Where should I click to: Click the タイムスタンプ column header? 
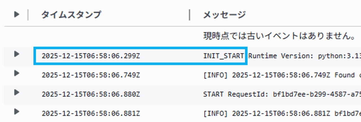click(71, 15)
